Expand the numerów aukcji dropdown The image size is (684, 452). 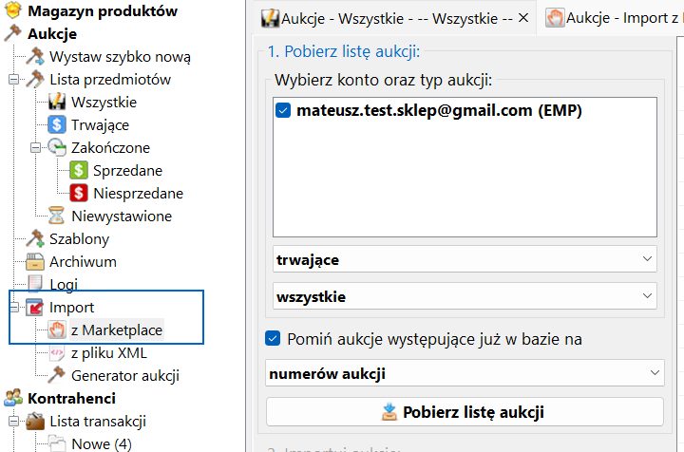[x=464, y=373]
